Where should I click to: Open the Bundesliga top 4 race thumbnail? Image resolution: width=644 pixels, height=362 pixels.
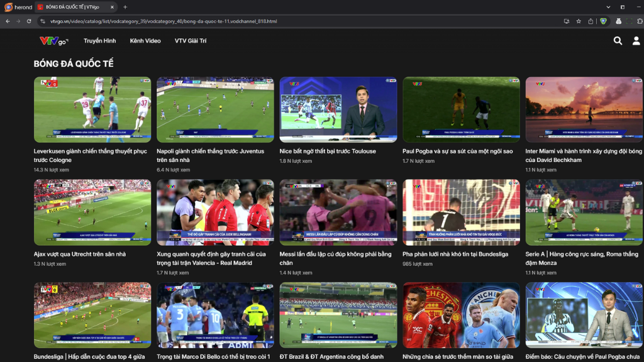click(92, 315)
